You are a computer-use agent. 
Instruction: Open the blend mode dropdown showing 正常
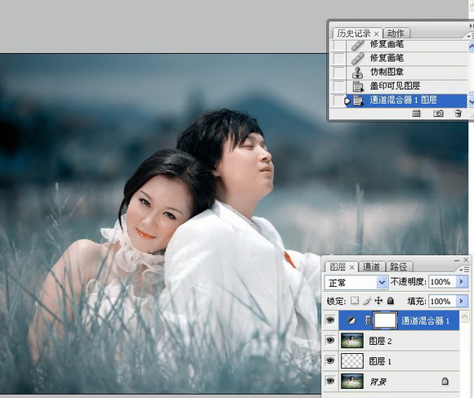[x=382, y=283]
